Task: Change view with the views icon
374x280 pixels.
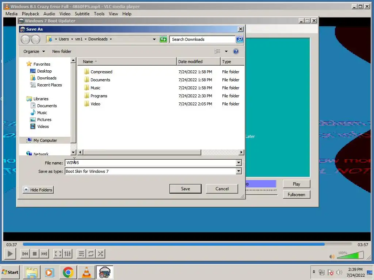Action: pos(217,51)
